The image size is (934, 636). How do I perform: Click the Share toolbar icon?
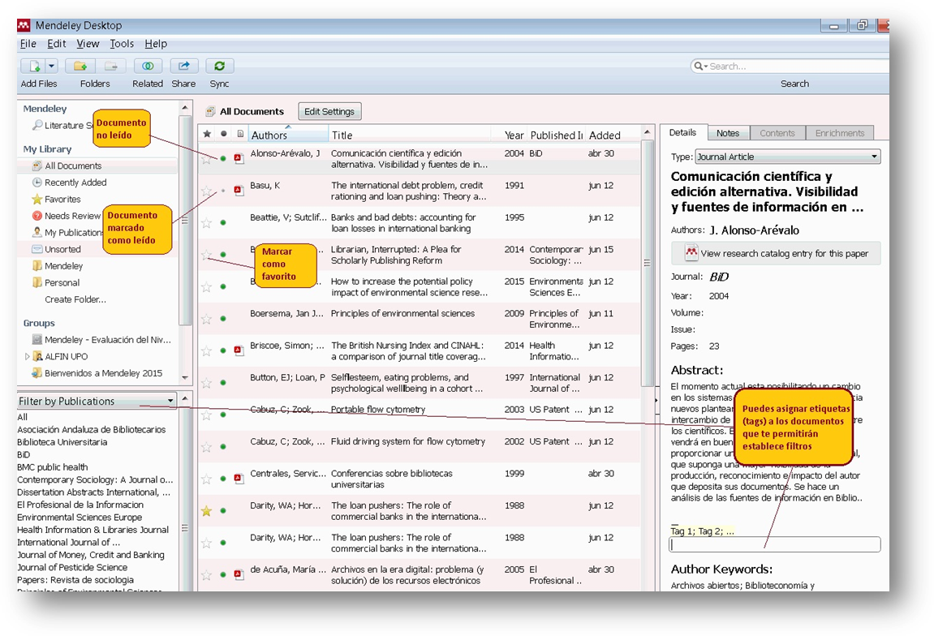[184, 66]
